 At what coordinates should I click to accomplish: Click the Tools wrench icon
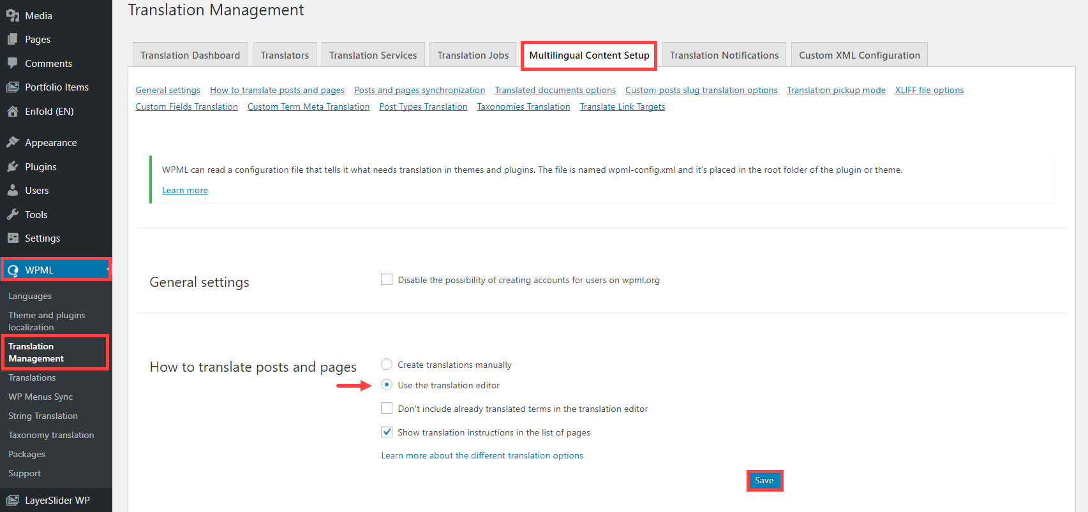pyautogui.click(x=12, y=214)
